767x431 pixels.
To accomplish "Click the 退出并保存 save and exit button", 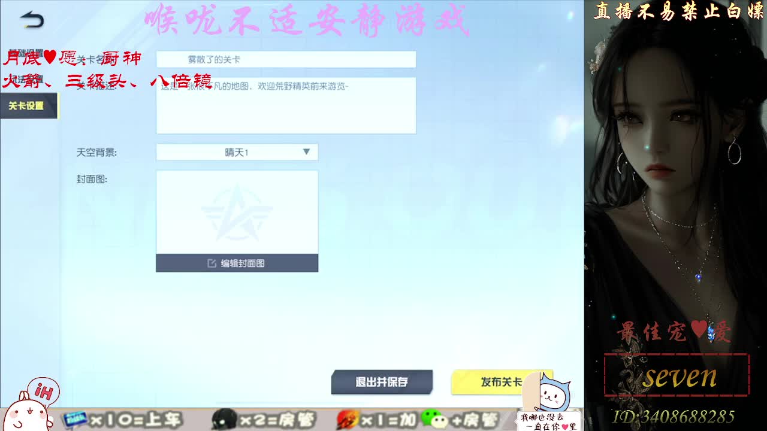I will click(x=382, y=381).
